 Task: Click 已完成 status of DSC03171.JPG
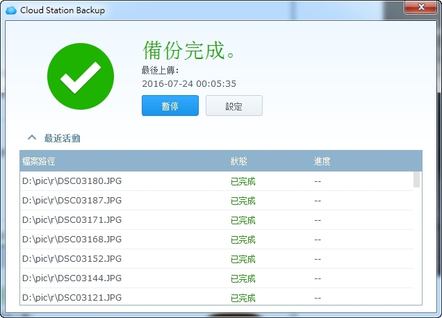pos(243,220)
